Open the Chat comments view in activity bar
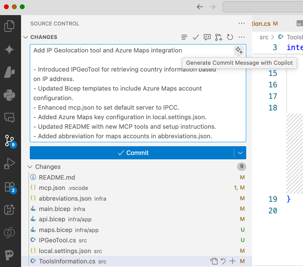The height and width of the screenshot is (267, 303). (x=9, y=118)
